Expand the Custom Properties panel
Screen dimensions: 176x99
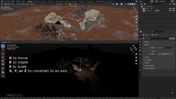(150, 68)
